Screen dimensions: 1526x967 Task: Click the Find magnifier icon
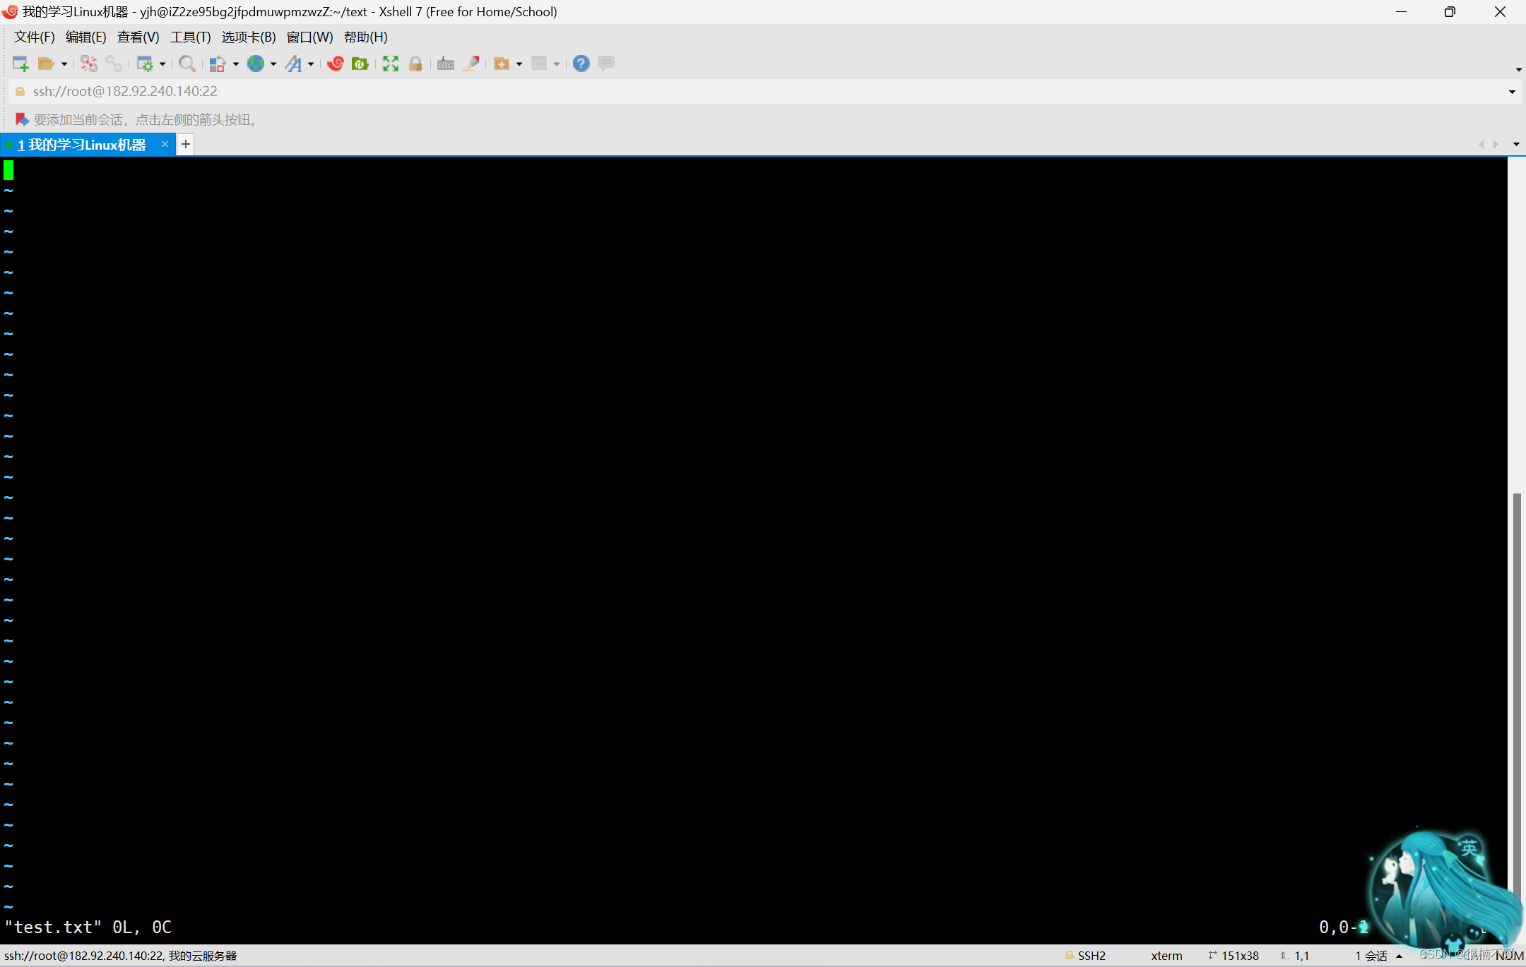(x=187, y=64)
